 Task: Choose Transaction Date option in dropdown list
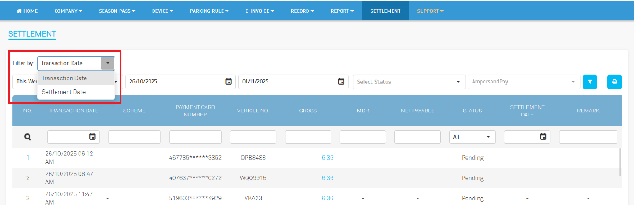pyautogui.click(x=64, y=78)
